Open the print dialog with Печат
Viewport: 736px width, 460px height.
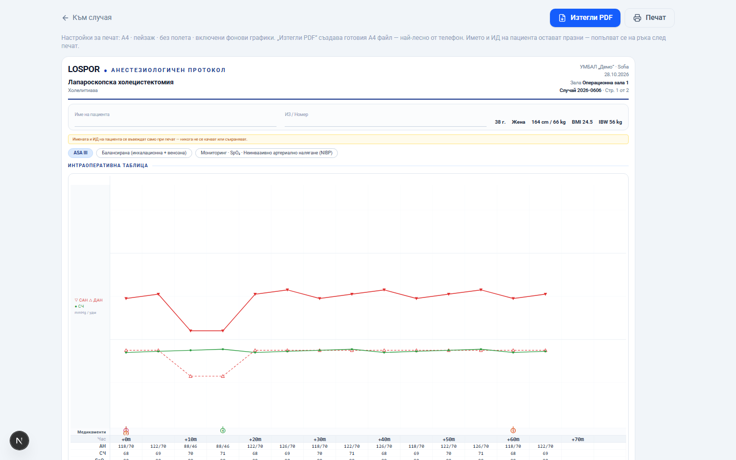coord(650,18)
